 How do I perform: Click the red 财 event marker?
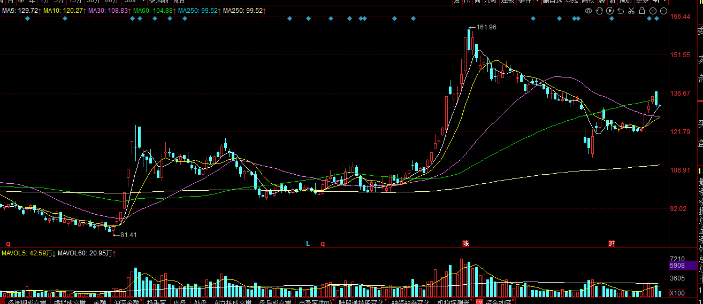(x=612, y=243)
